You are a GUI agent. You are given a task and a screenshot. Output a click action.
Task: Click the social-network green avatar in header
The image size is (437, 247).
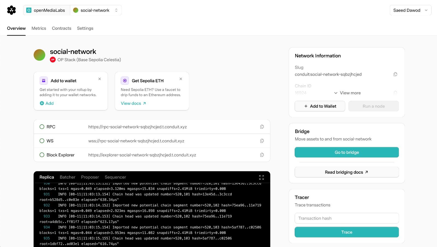(76, 10)
